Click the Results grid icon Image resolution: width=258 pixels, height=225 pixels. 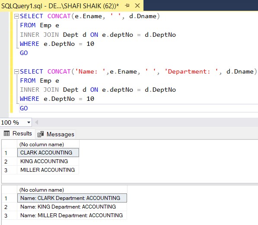pos(6,133)
